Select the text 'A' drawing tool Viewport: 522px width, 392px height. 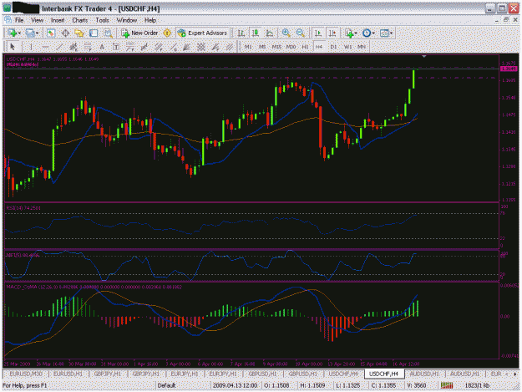point(102,47)
